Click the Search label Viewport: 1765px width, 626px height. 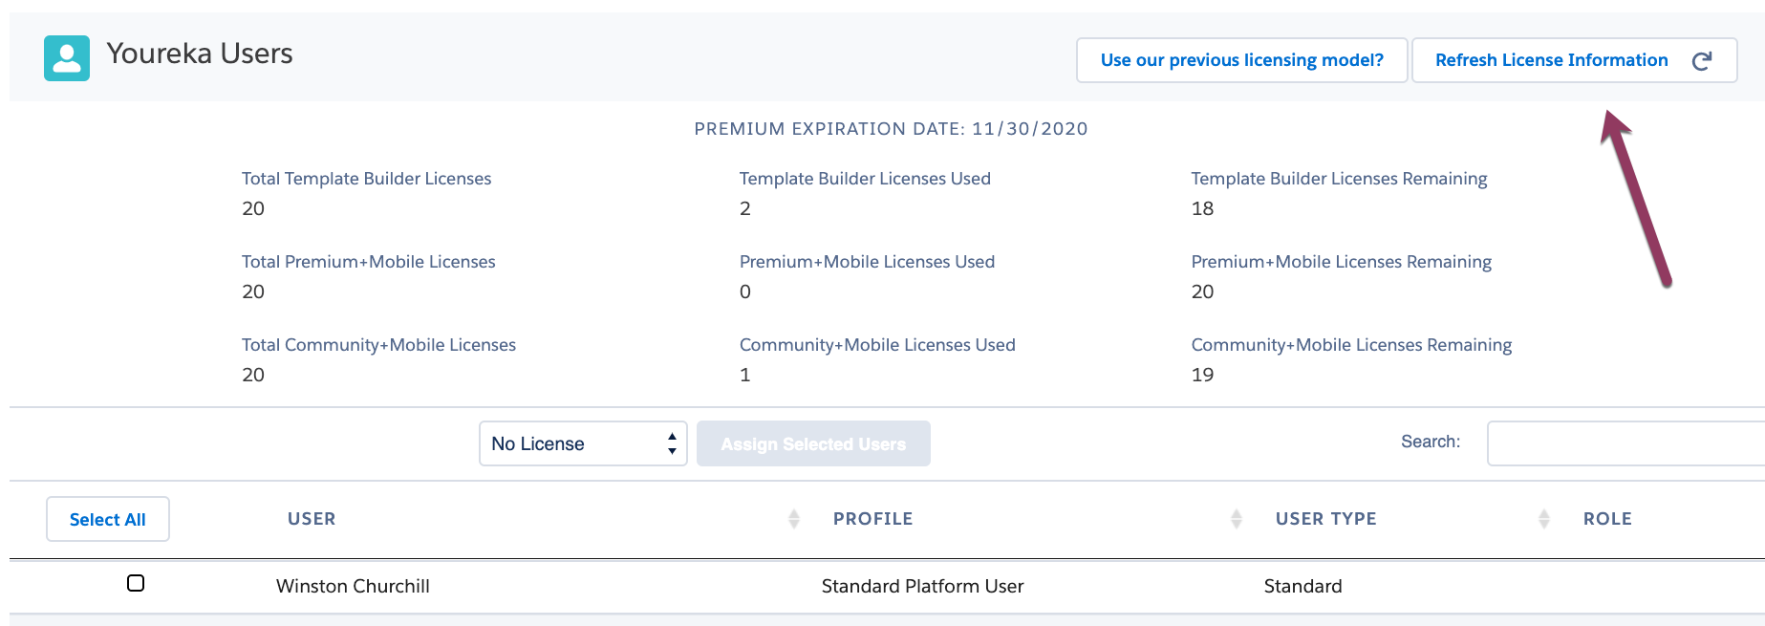[1431, 442]
